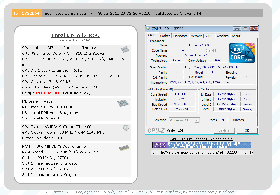Screen dimensions: 280x195
Task: Click the Specification field in CPU-Z
Action: coord(212,67)
